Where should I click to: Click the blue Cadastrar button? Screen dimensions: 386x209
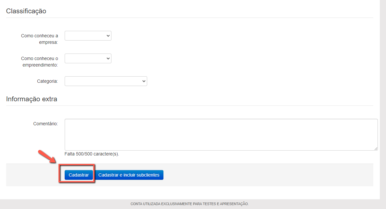pos(79,175)
